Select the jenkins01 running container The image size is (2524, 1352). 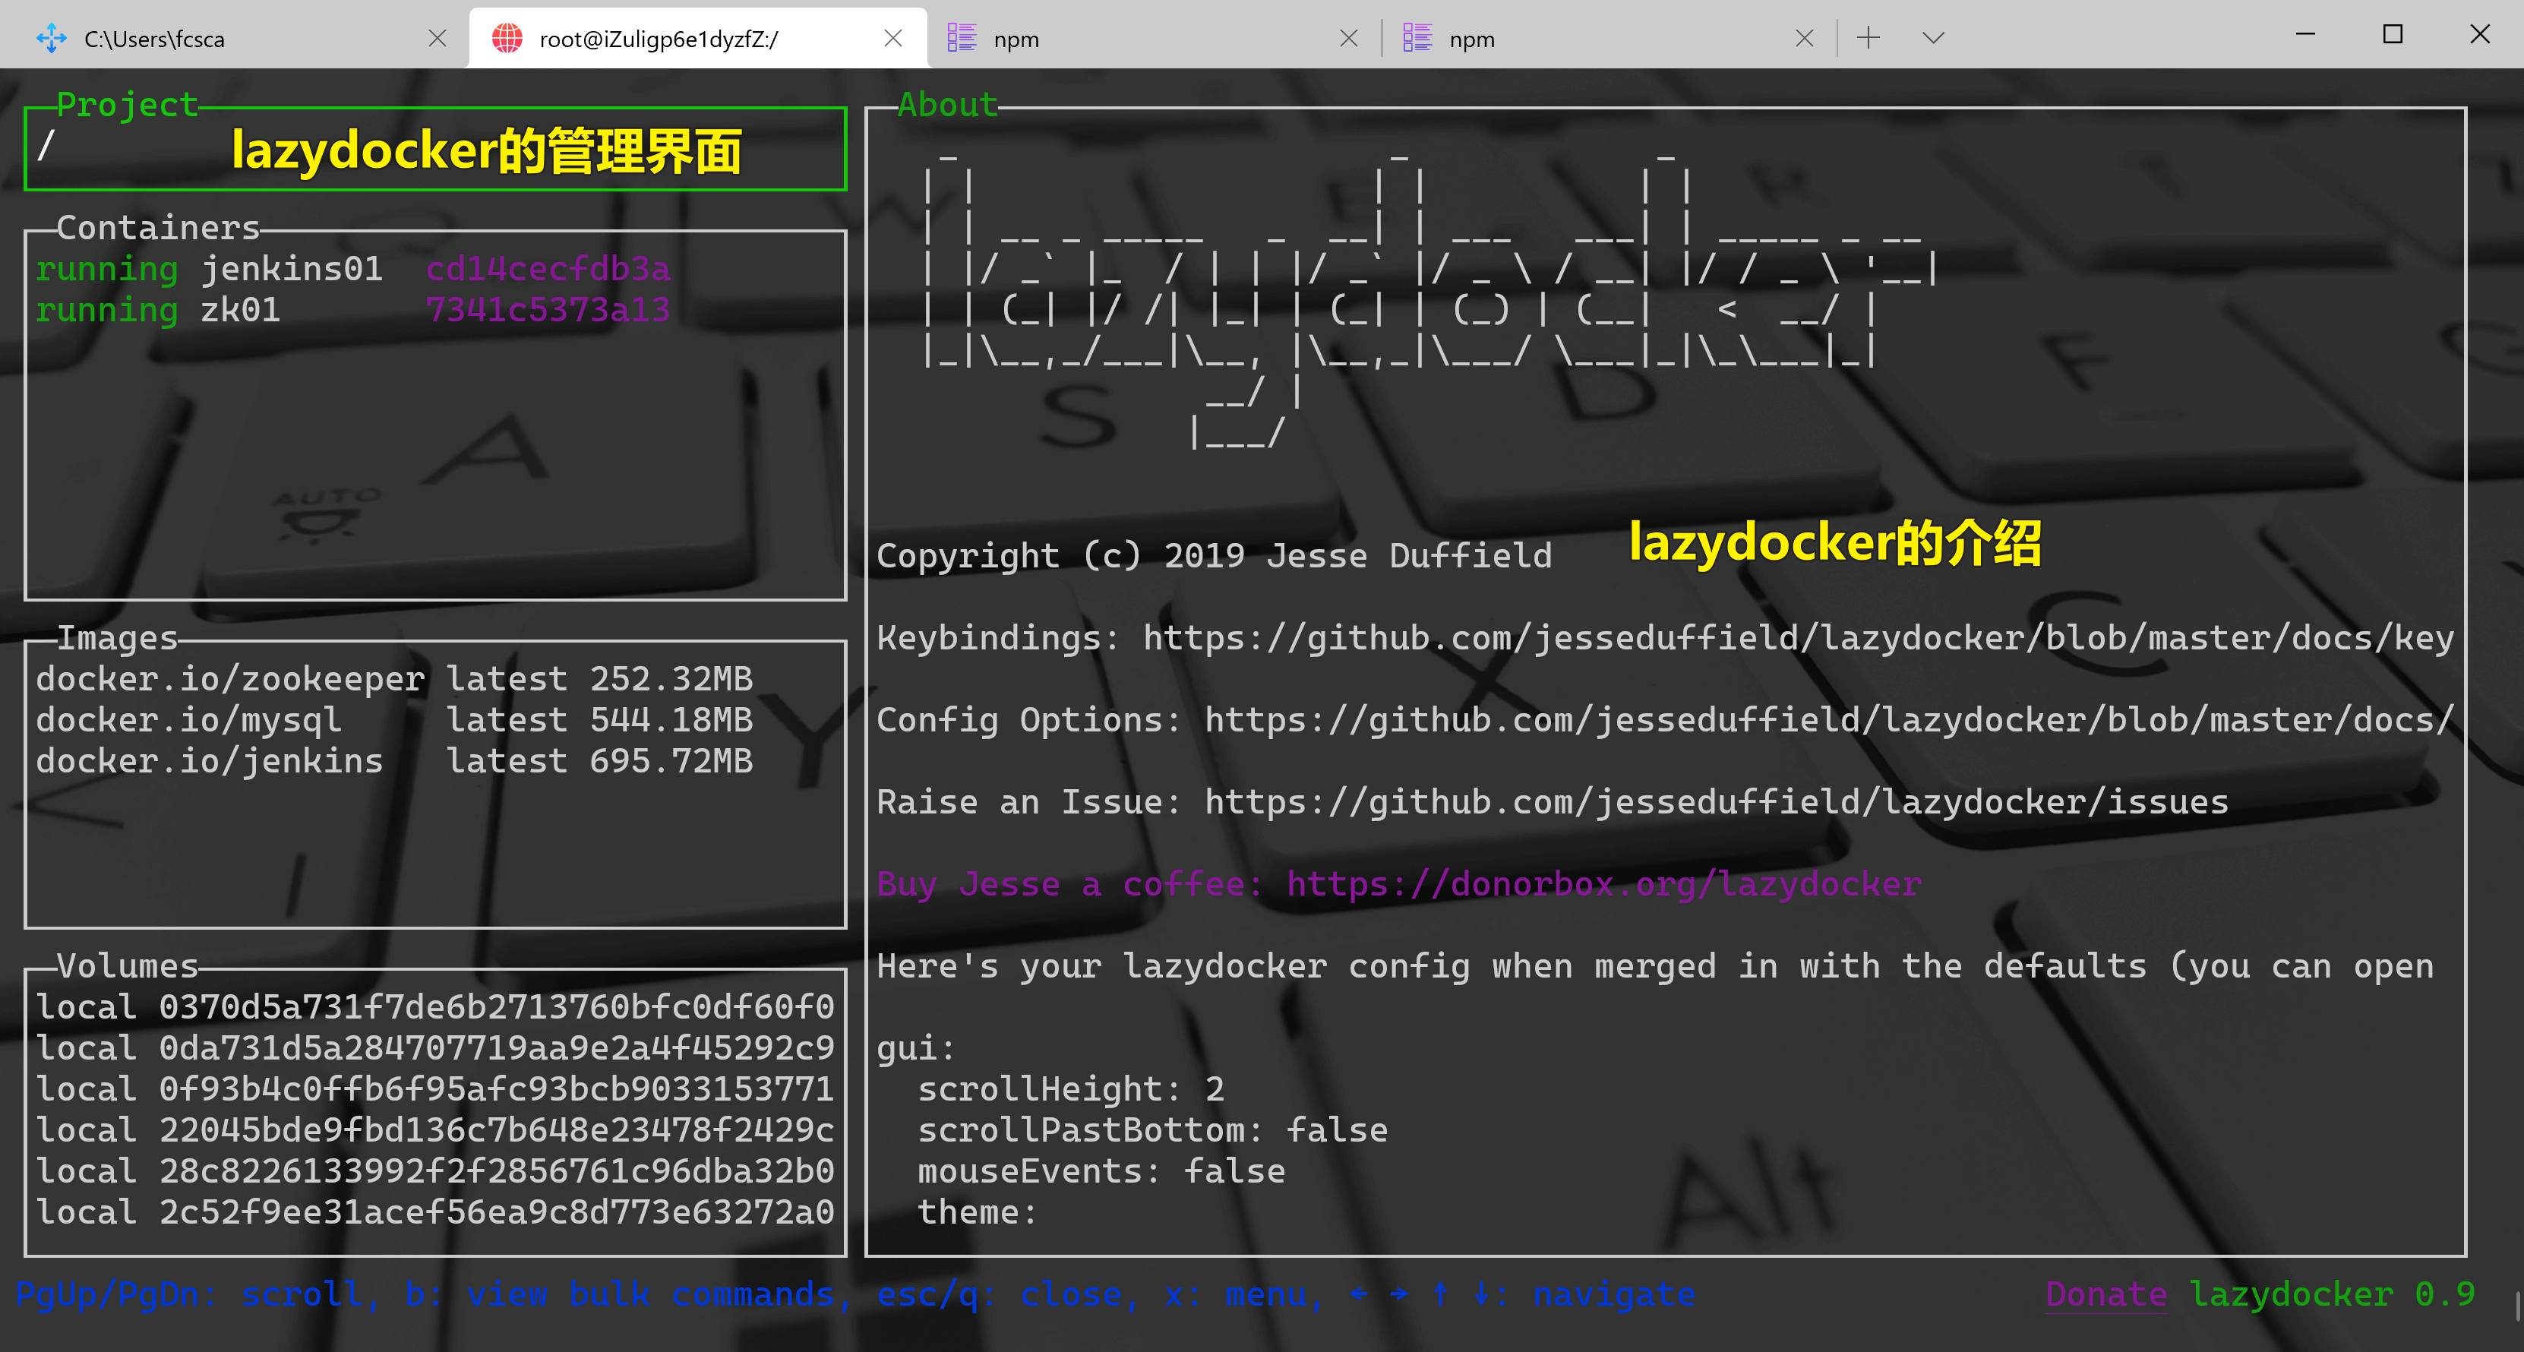coord(291,268)
